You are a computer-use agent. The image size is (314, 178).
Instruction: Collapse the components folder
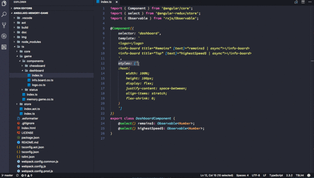pos(35,61)
